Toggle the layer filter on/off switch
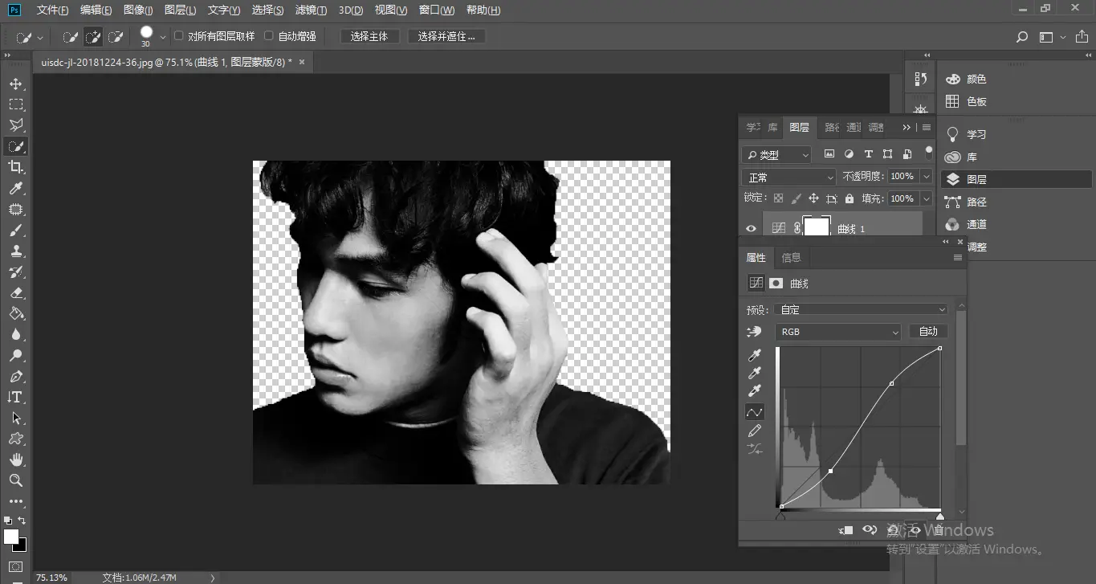The height and width of the screenshot is (584, 1096). point(929,151)
